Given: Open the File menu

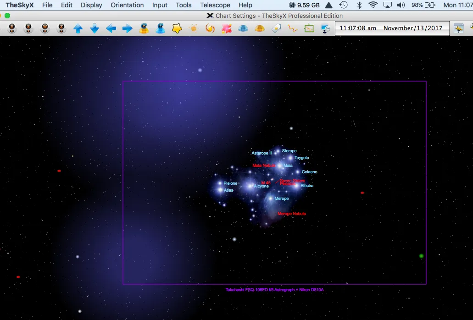Looking at the screenshot, I should 47,5.
